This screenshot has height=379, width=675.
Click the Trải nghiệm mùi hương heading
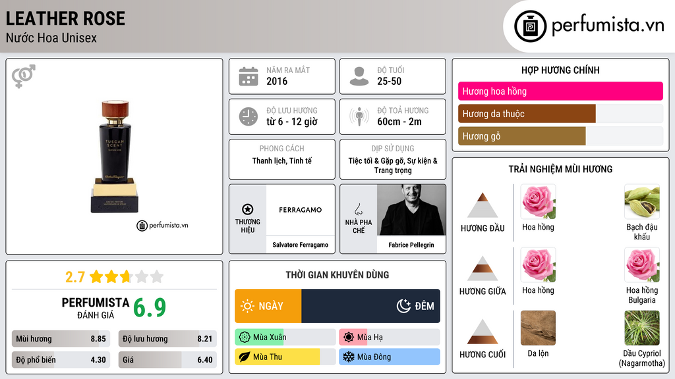click(x=560, y=169)
